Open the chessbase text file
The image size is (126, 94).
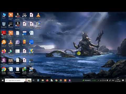click(x=18, y=70)
